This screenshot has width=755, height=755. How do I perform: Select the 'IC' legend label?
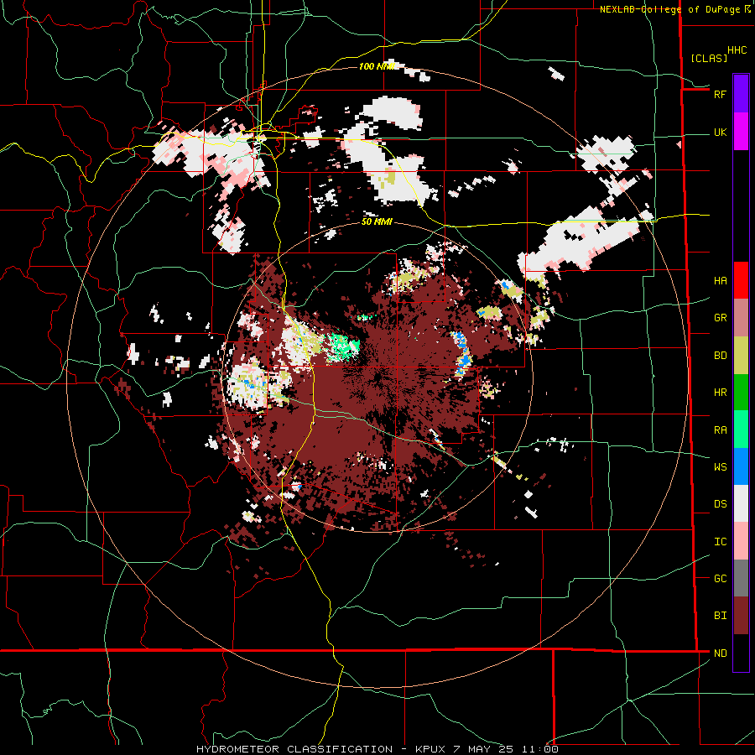click(x=720, y=542)
